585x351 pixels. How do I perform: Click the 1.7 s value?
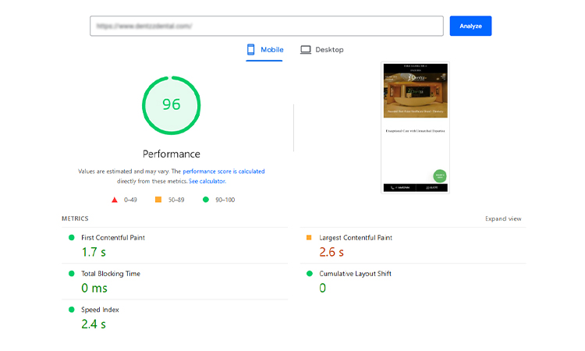click(x=94, y=252)
